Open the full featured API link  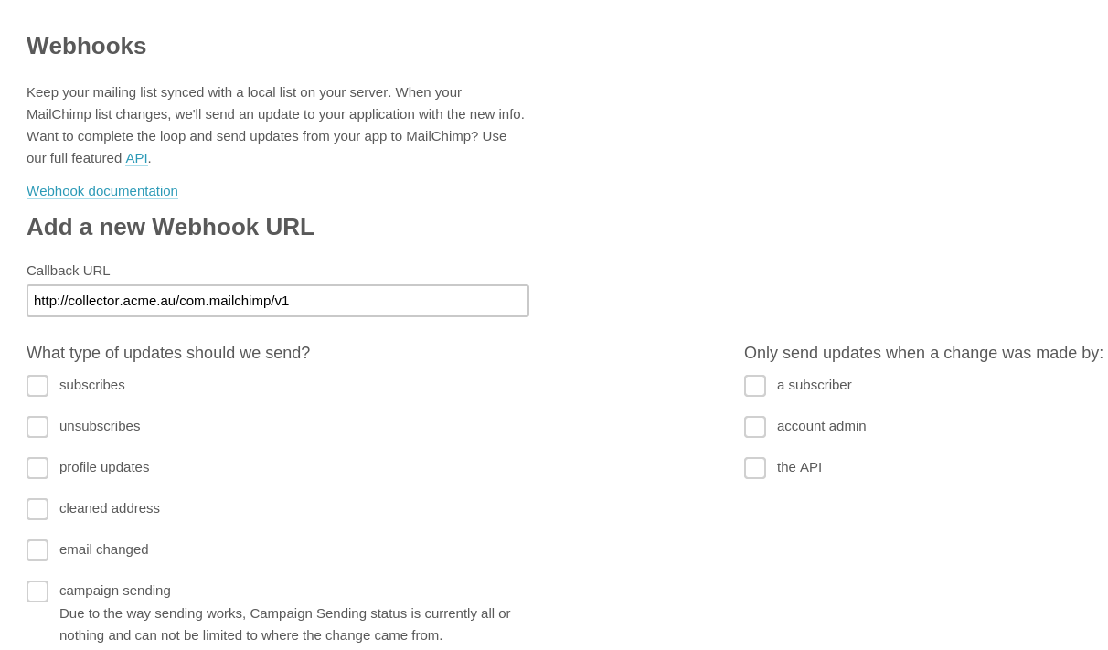(x=136, y=158)
